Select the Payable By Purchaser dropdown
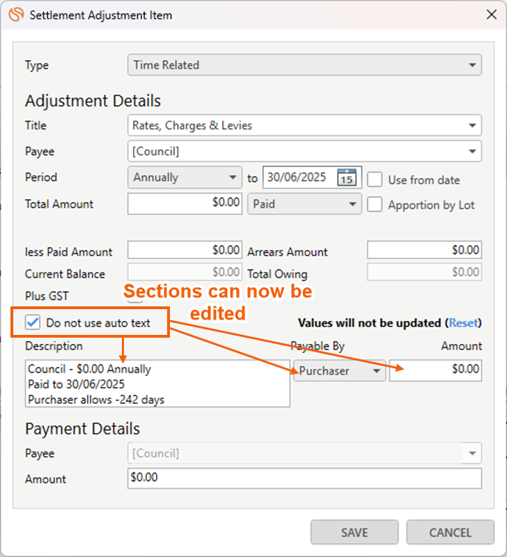507x557 pixels. coord(340,370)
